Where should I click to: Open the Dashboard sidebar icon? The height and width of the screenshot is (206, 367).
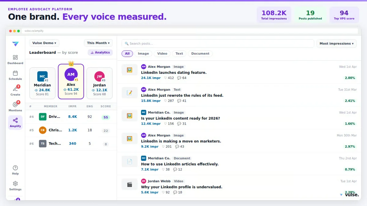tap(15, 57)
